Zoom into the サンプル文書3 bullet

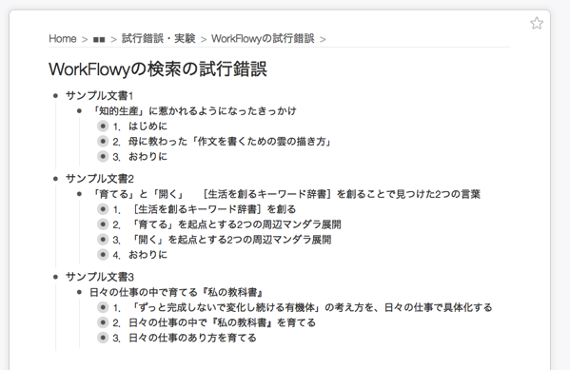coord(55,277)
